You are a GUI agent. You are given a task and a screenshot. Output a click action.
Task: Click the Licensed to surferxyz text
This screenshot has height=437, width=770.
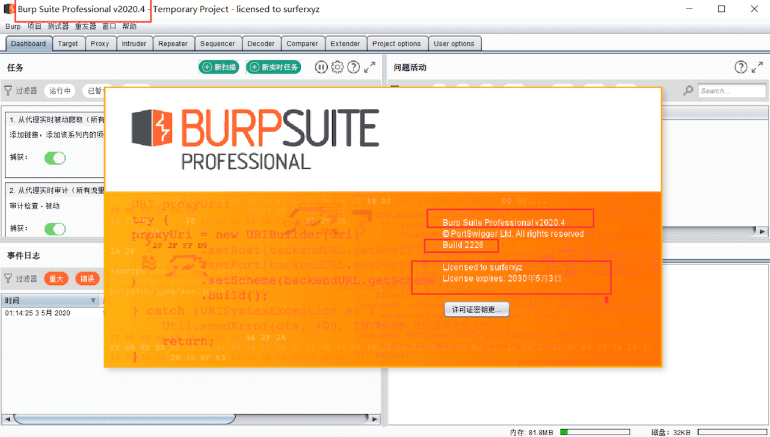click(x=482, y=267)
